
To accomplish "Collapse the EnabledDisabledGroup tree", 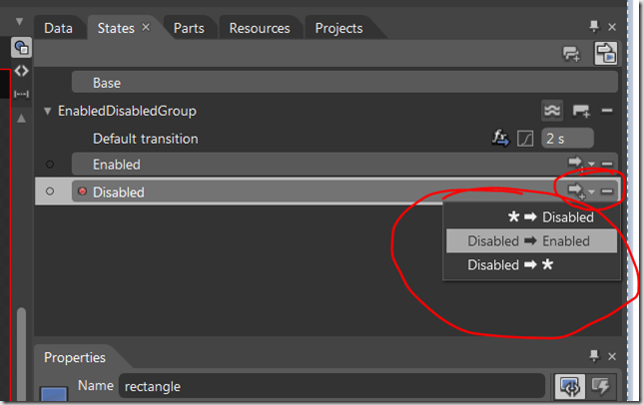I will click(x=48, y=111).
